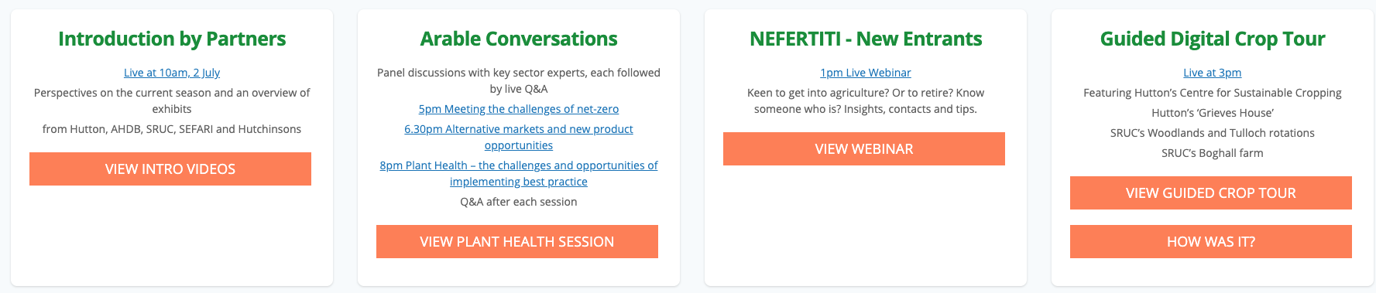
Task: Click 'Keen to get into agriculture?' description text
Action: (x=866, y=101)
